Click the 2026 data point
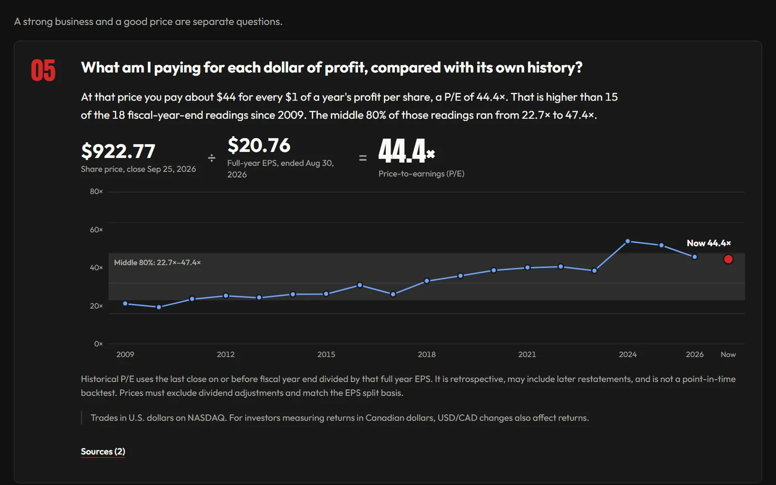The width and height of the screenshot is (776, 485). [695, 257]
